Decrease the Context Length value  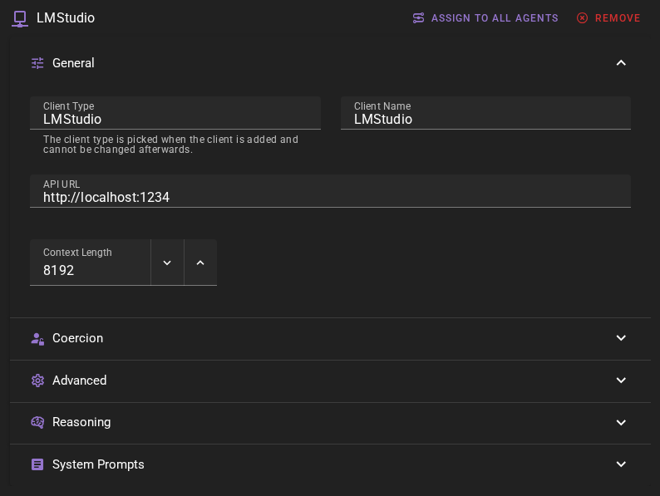(167, 263)
